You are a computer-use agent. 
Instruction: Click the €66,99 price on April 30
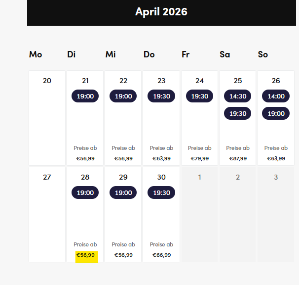point(161,255)
